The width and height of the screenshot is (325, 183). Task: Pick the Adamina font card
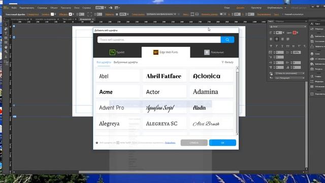pyautogui.click(x=211, y=92)
